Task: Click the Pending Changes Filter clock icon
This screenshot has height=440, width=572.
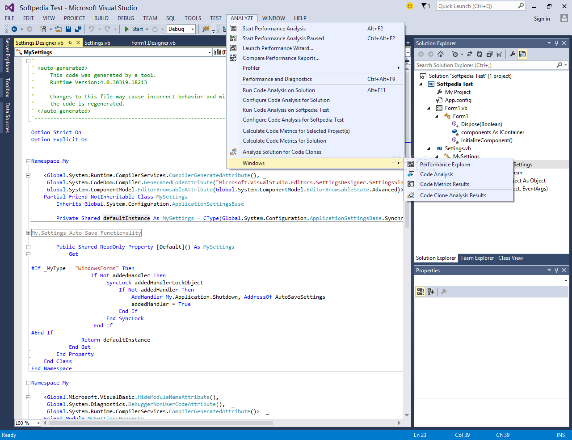Action: [x=455, y=54]
